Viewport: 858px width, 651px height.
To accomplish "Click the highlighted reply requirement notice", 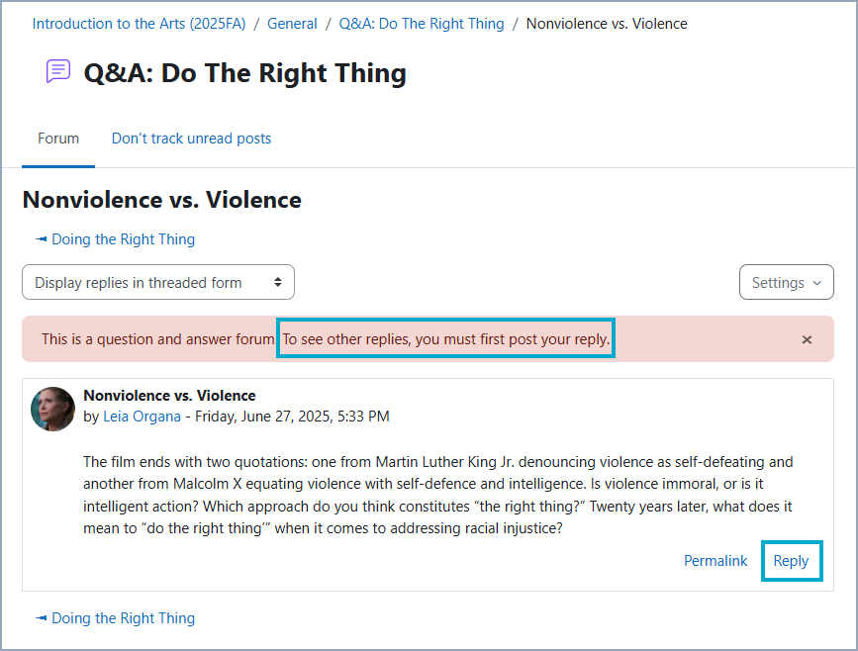I will click(445, 338).
